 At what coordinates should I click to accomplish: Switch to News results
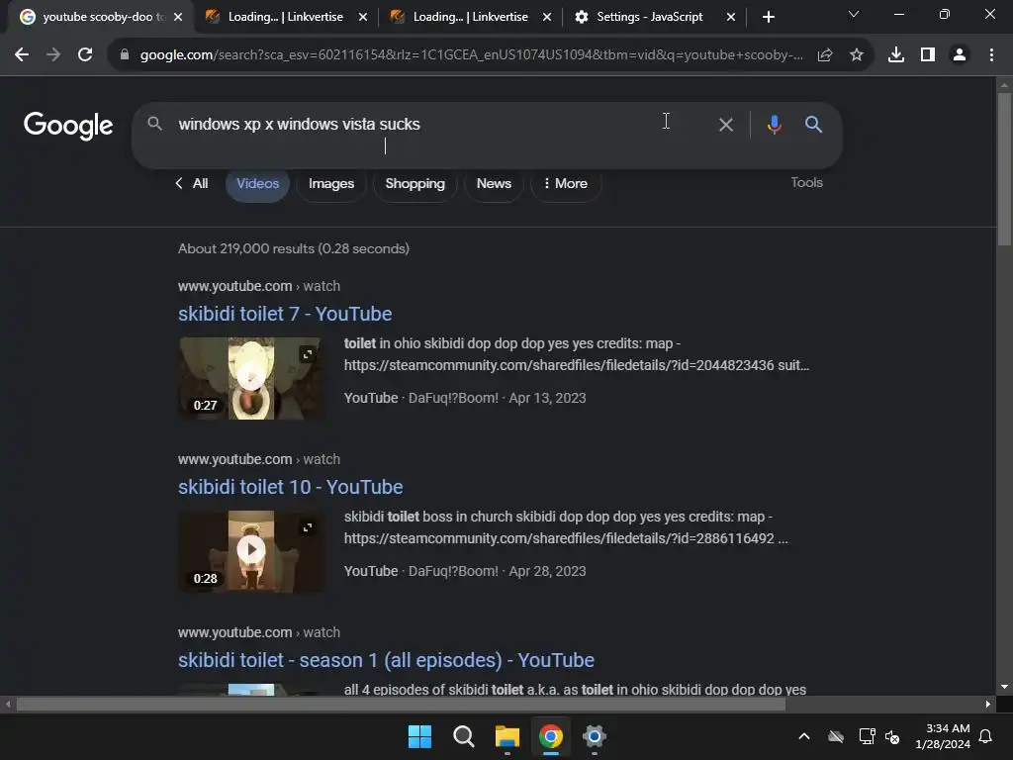click(x=494, y=183)
